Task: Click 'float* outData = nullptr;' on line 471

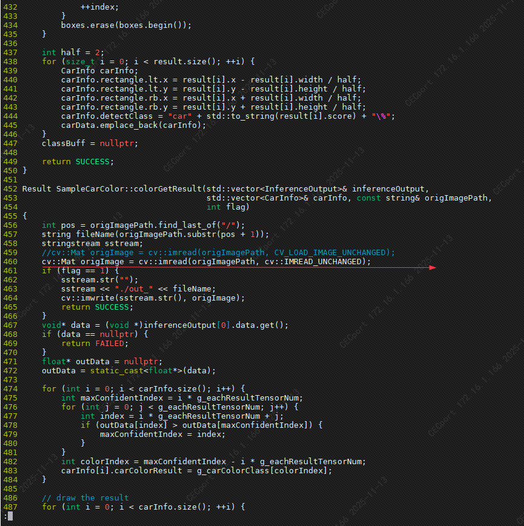Action: tap(102, 362)
